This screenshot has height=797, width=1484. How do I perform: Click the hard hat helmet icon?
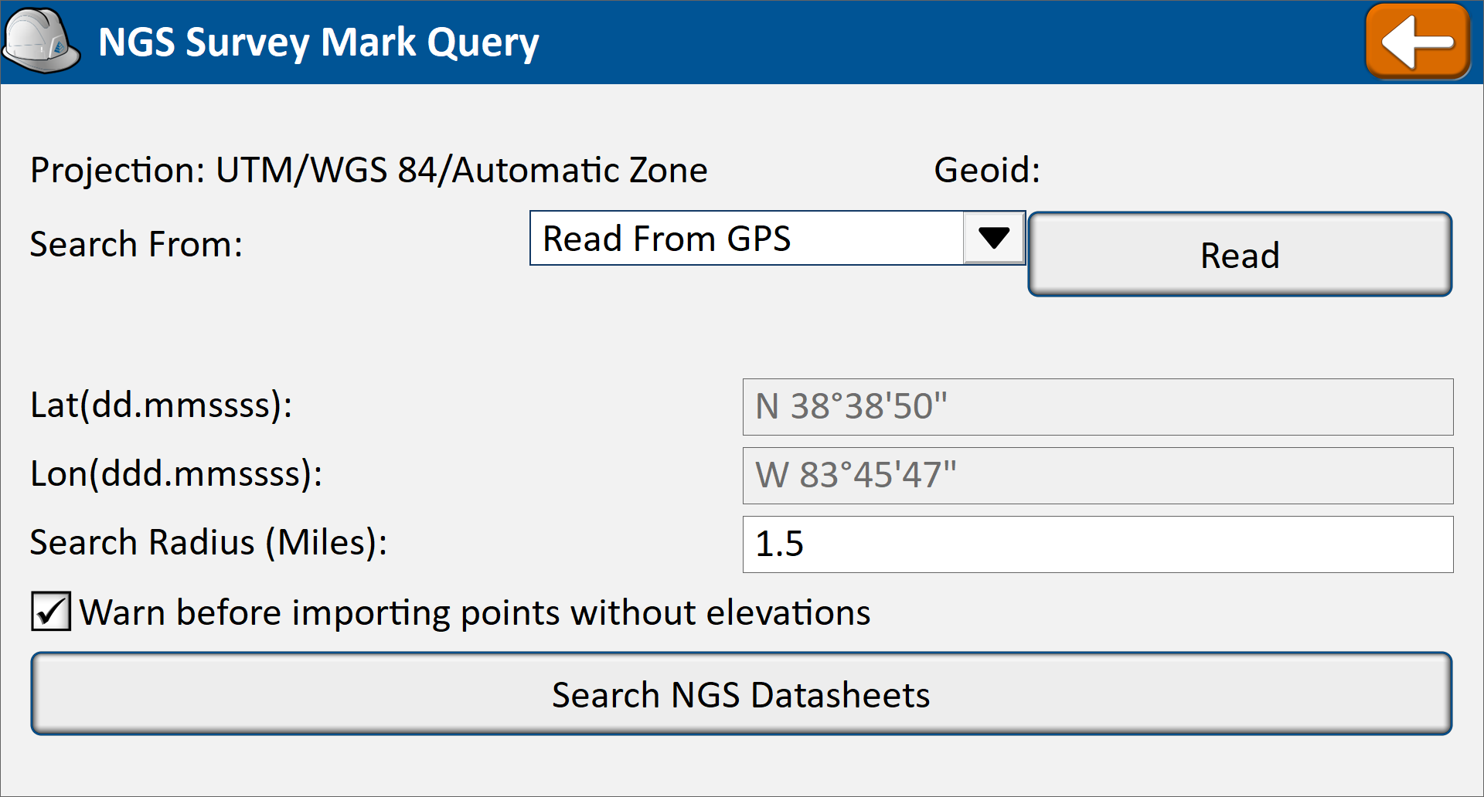pos(41,41)
